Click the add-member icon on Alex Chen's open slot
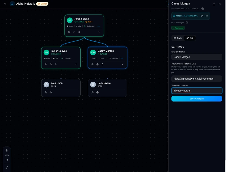The width and height of the screenshot is (226, 172). pos(46,92)
